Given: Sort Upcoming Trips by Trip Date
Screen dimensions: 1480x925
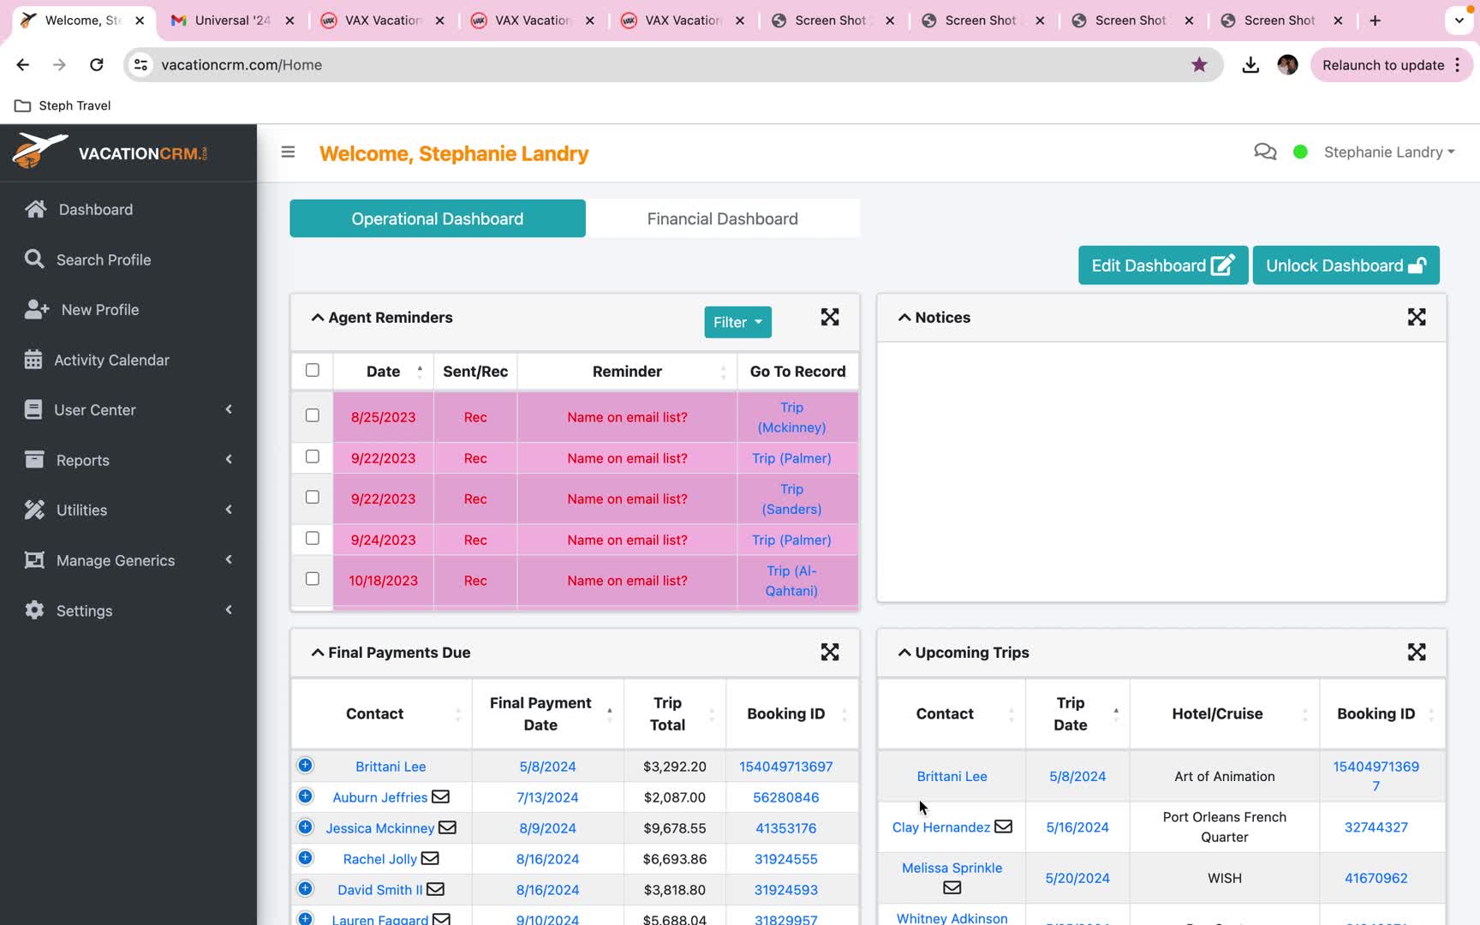Looking at the screenshot, I should [1077, 713].
